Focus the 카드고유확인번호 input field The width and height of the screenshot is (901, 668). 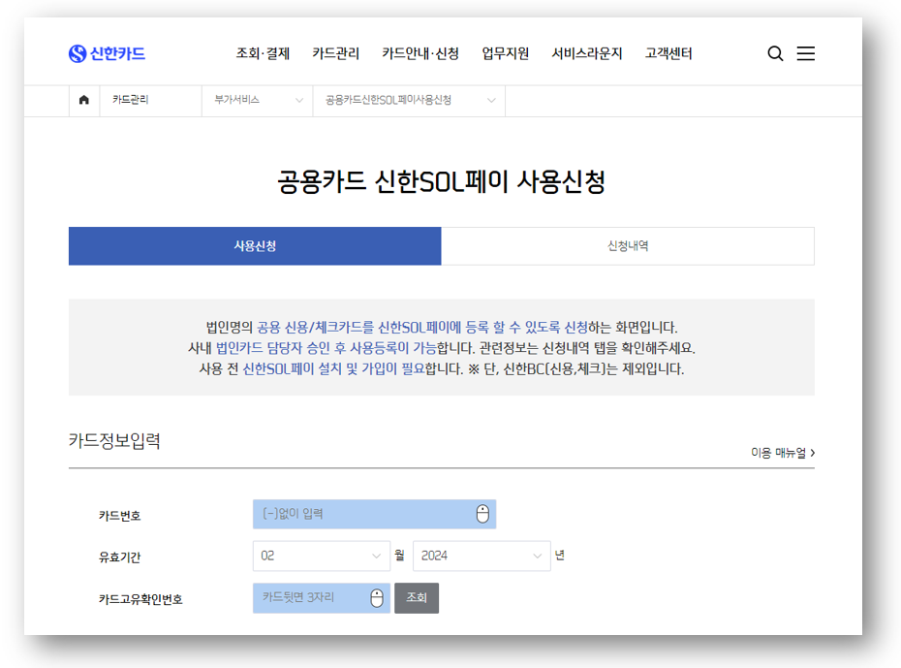pos(322,598)
